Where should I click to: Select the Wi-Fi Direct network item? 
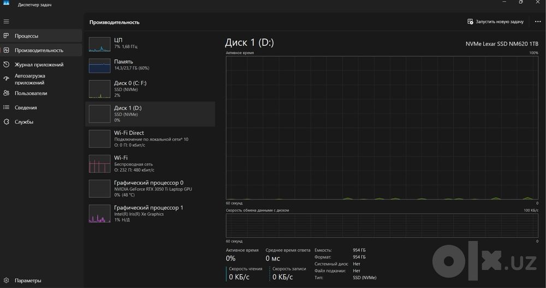tap(150, 139)
